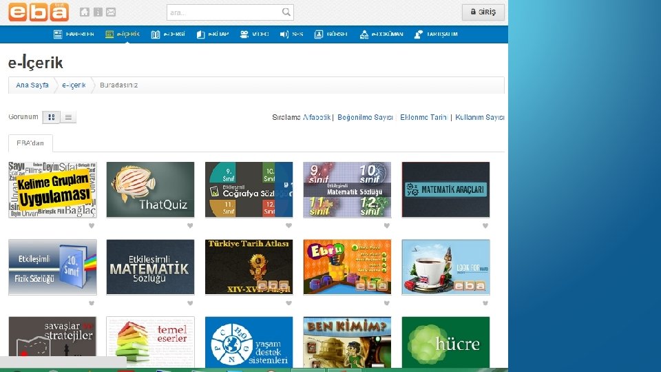Click the Ana Sayfa breadcrumb link
This screenshot has width=661, height=372.
click(x=32, y=85)
